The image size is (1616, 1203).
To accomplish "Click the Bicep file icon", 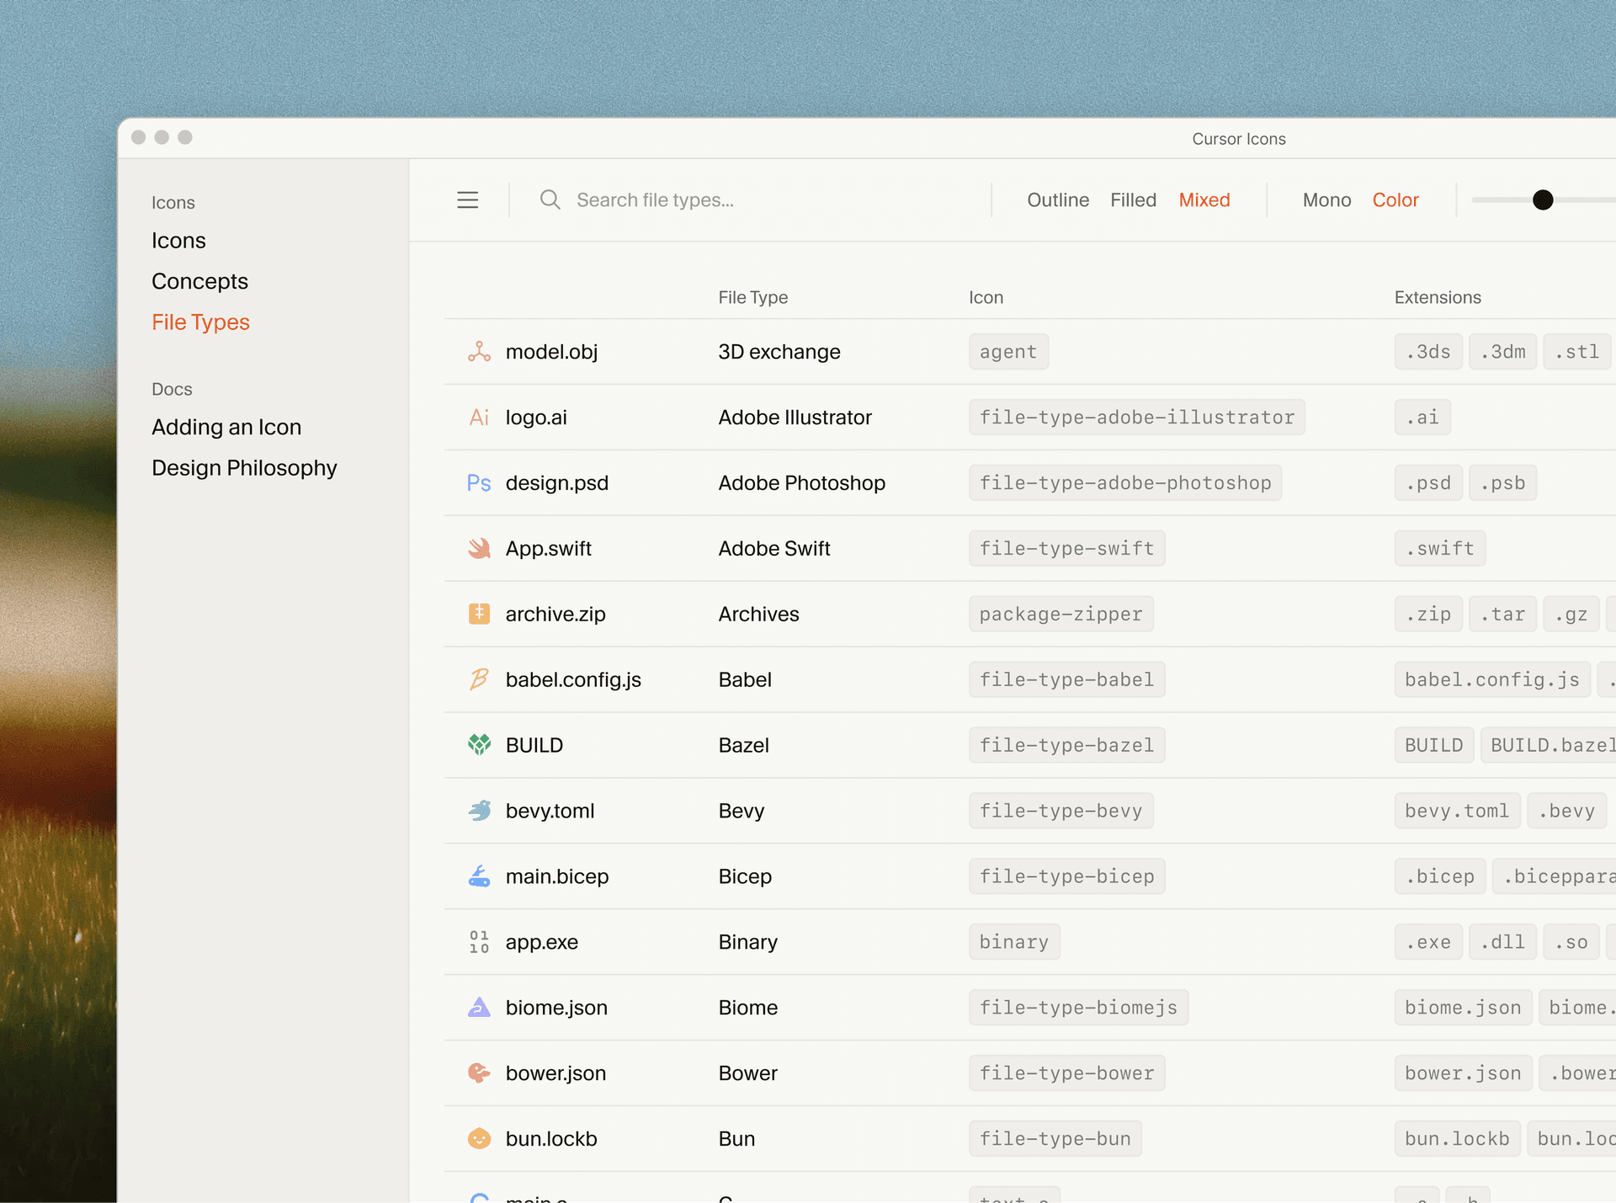I will pos(479,876).
